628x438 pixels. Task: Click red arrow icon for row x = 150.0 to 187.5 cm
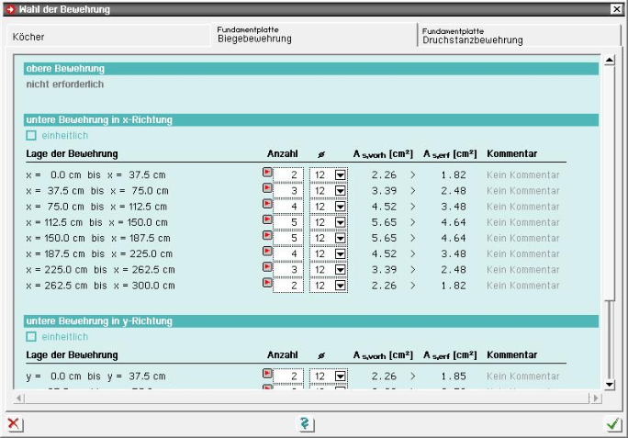pos(267,236)
